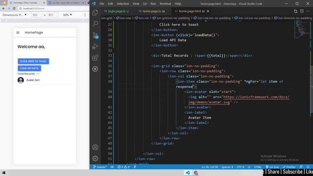Open the Explorer view in activity bar

95,13
